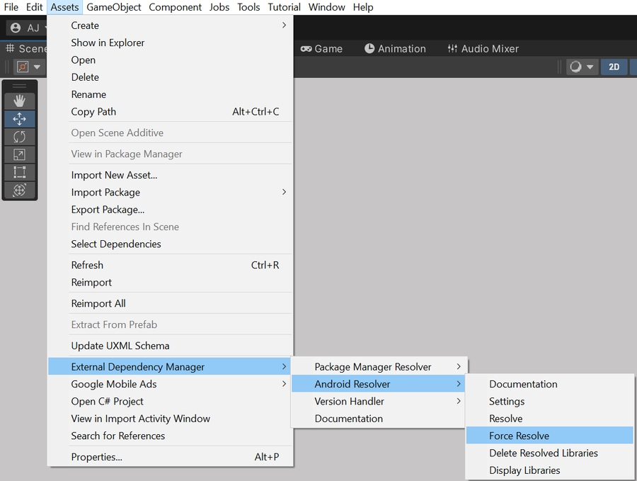
Task: Select the Move tool
Action: tap(19, 119)
